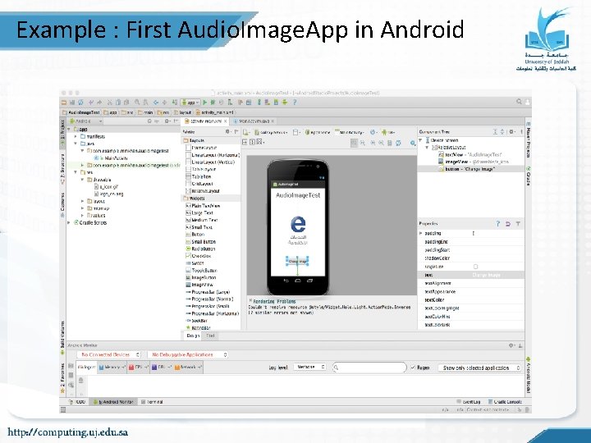Switch to the activity_main.xml editor tab
Image resolution: width=591 pixels, height=443 pixels.
(206, 121)
